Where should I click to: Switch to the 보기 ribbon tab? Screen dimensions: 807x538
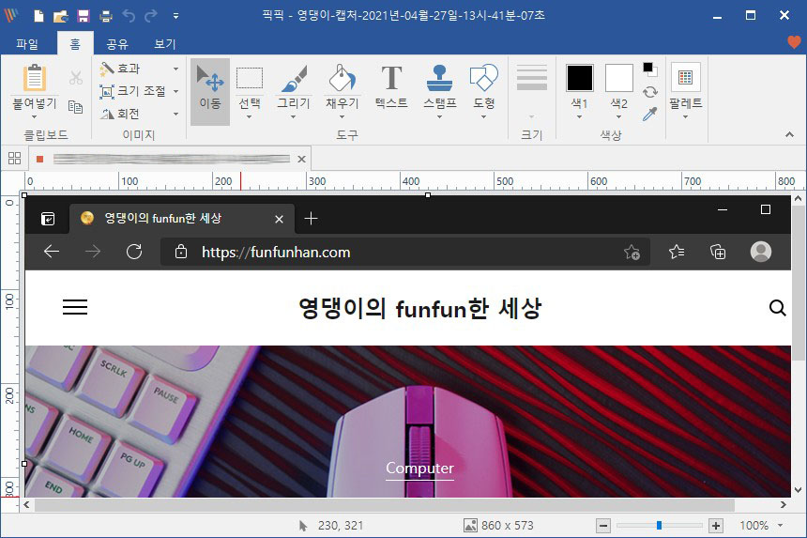[x=165, y=44]
